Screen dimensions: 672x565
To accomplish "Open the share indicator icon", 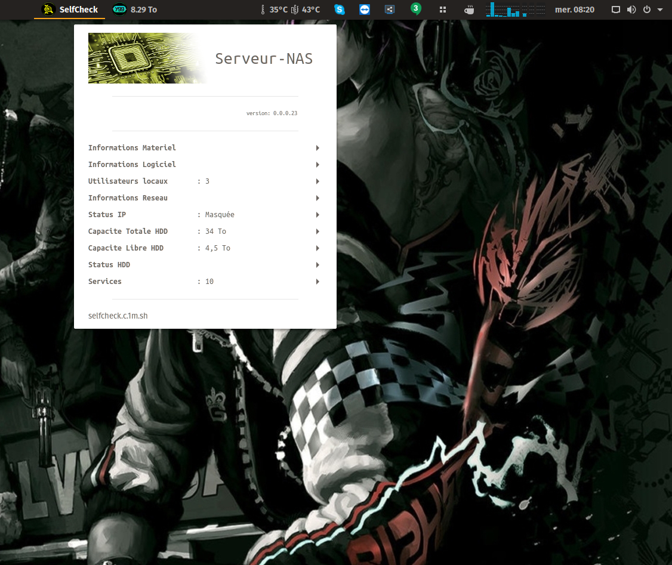I will 390,10.
